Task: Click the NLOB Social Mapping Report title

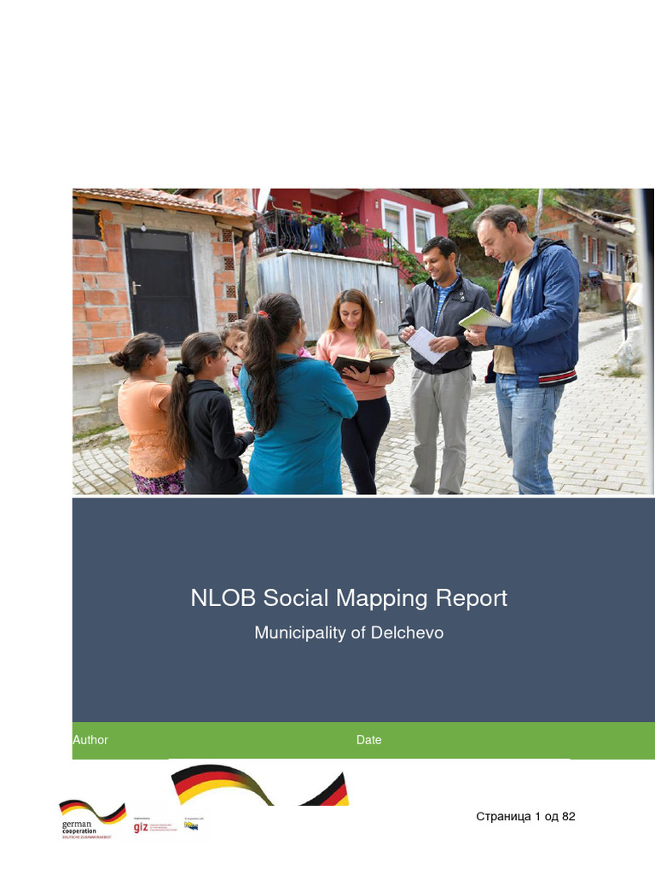Action: tap(349, 598)
